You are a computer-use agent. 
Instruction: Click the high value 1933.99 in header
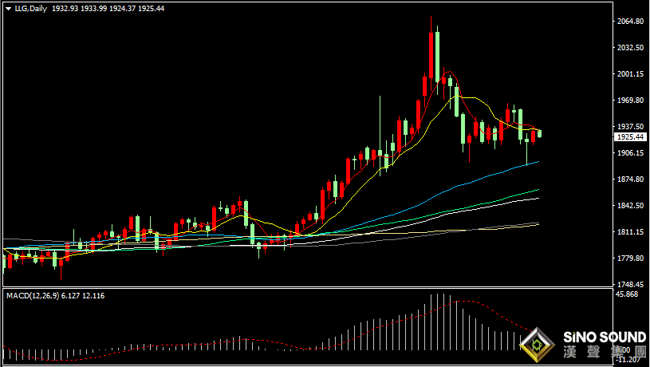coord(93,8)
